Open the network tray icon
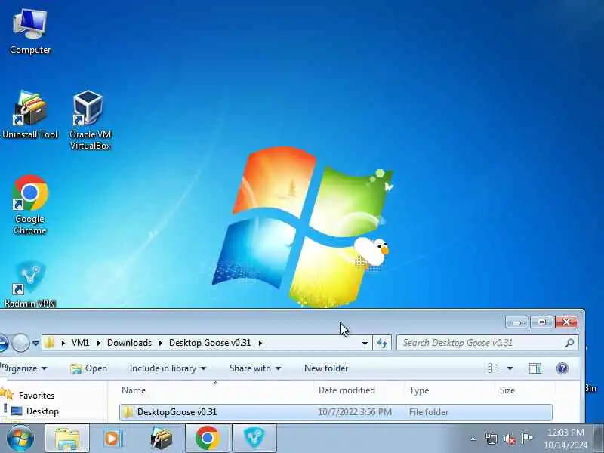This screenshot has width=604, height=453. (492, 439)
